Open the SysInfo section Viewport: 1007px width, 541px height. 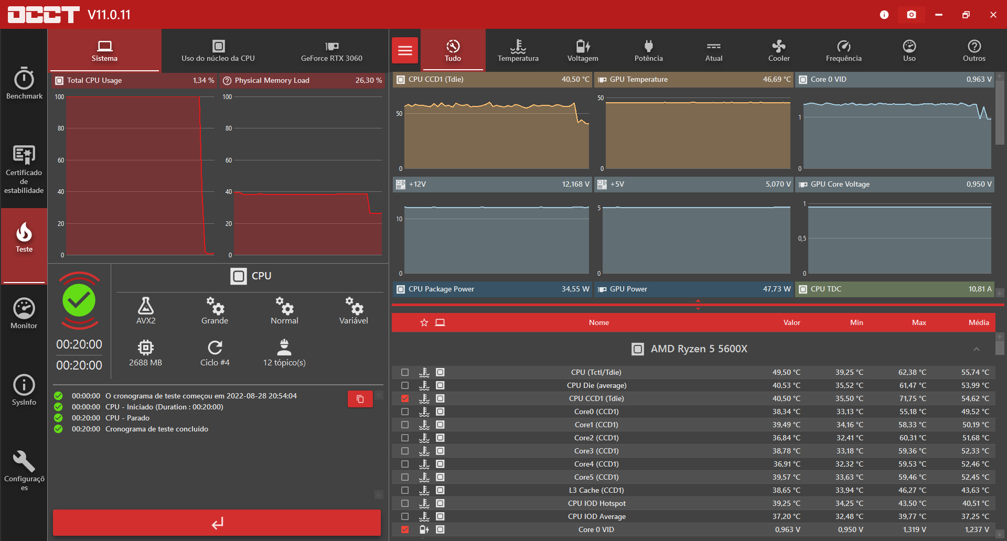[24, 389]
